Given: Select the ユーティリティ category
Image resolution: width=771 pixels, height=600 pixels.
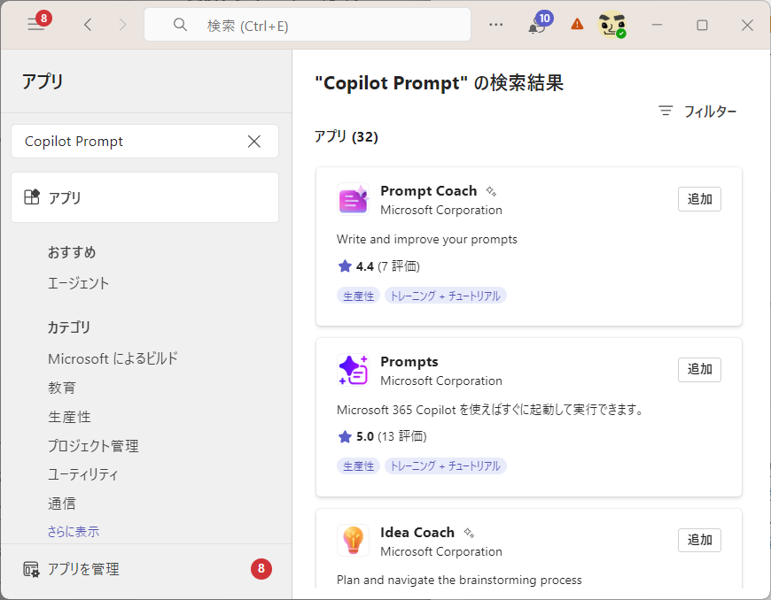Looking at the screenshot, I should click(82, 475).
